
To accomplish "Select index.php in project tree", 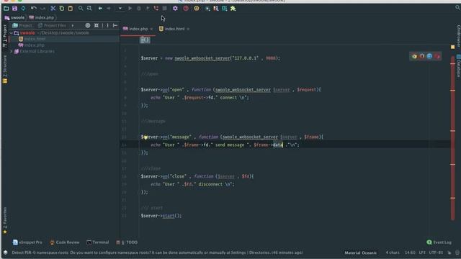I will click(x=32, y=45).
